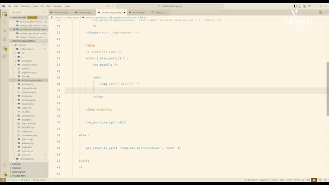Click the unsaved dot on archive-capsule.php tab

(x=124, y=12)
